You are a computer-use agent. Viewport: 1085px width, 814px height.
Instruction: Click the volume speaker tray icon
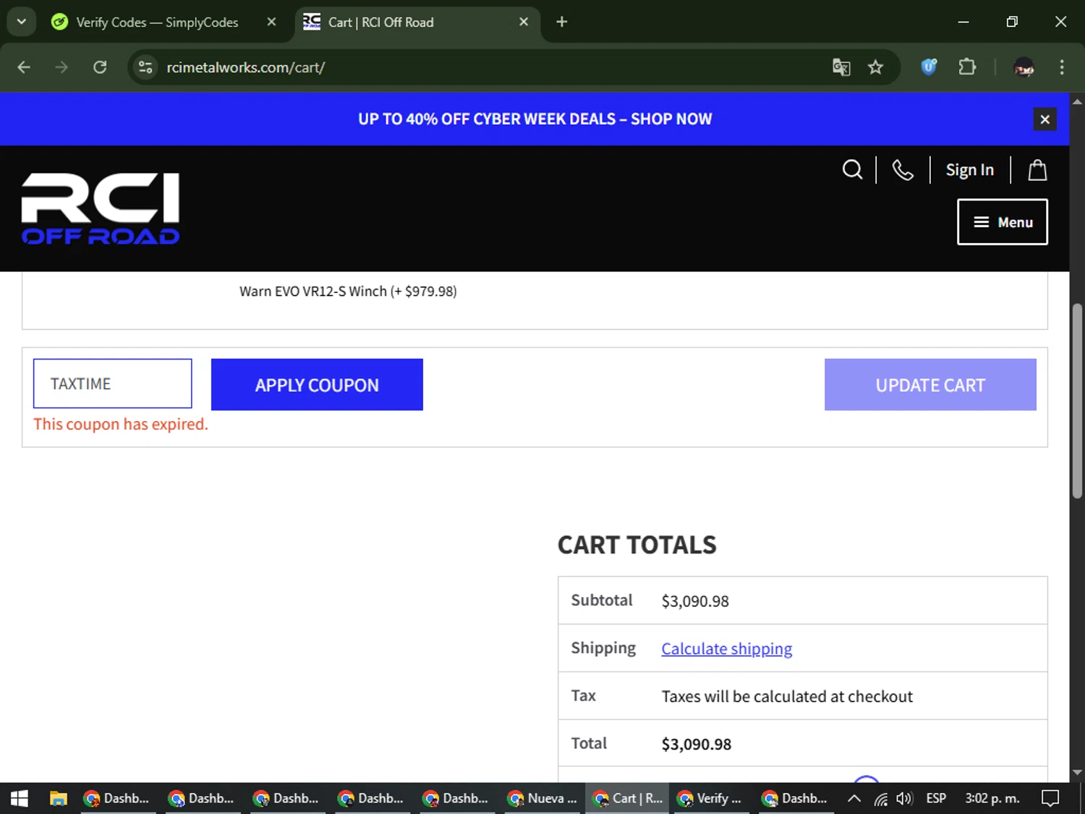pos(903,798)
